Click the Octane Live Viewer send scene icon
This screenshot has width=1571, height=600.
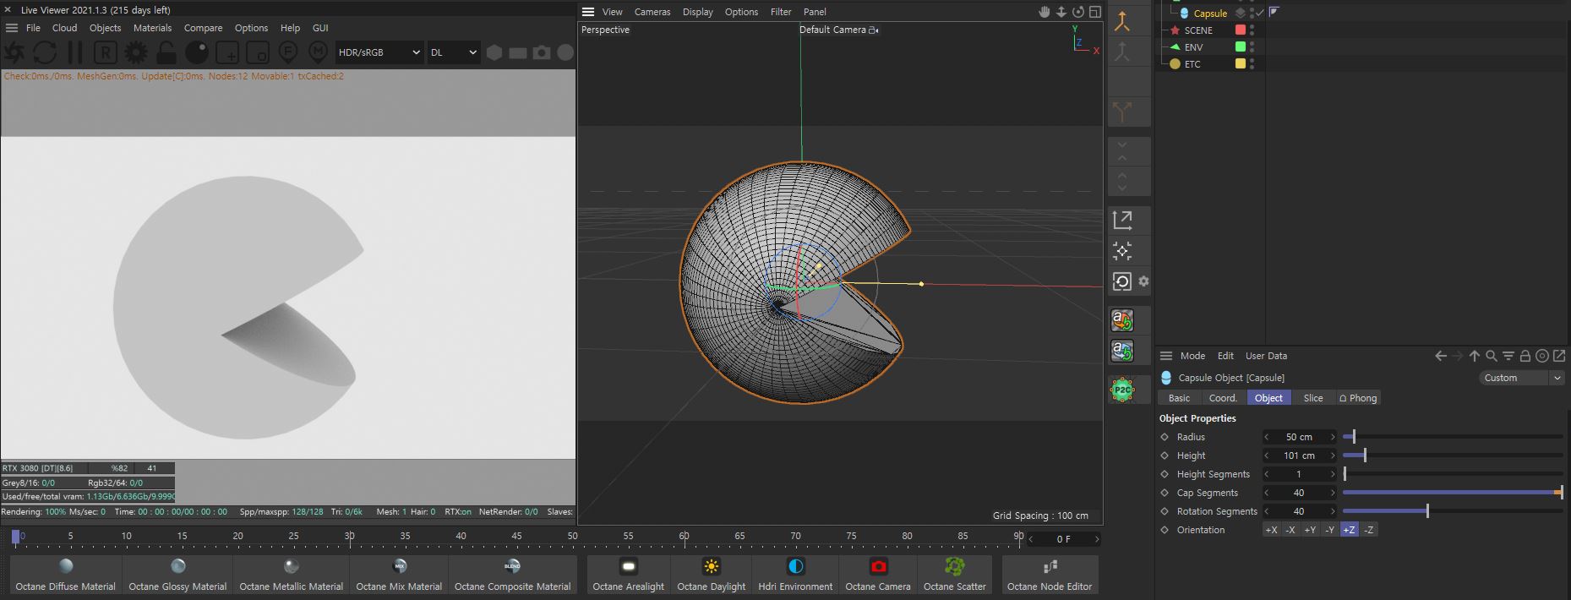tap(14, 52)
